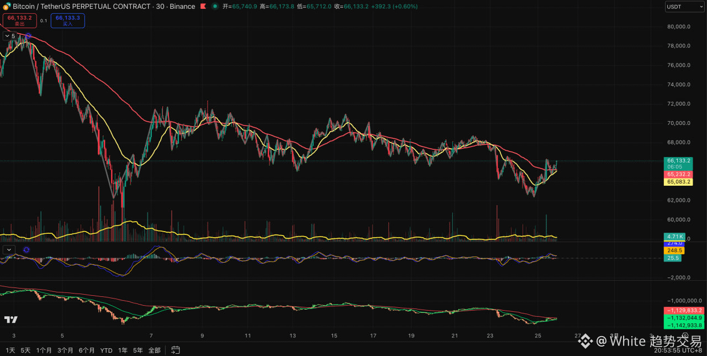Click the red flag marker icon
Image resolution: width=707 pixels, height=356 pixels.
point(203,7)
